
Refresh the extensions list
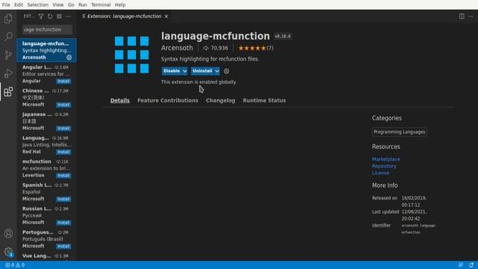(x=50, y=16)
